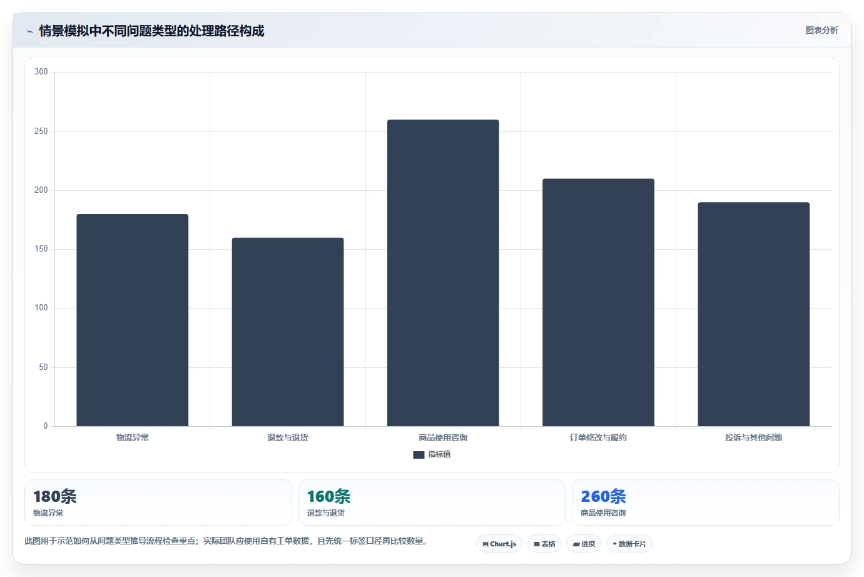Click the 订单修改与履约 bar in chart

(598, 302)
